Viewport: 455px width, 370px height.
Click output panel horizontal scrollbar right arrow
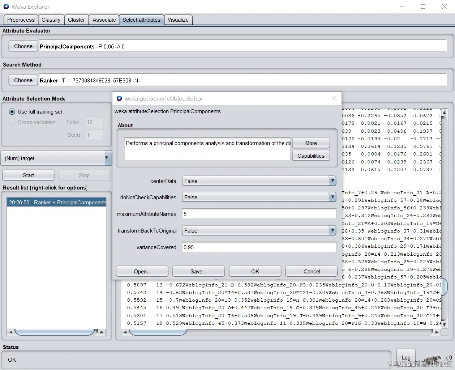pos(437,332)
